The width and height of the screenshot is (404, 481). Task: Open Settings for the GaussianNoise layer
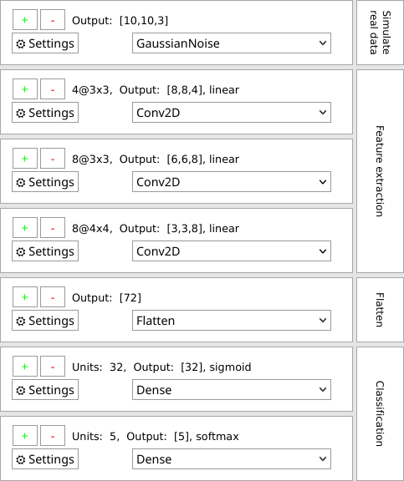45,43
